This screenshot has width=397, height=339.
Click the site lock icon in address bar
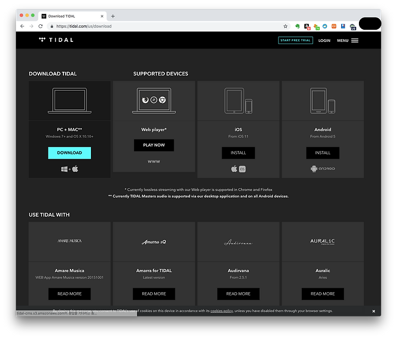click(52, 26)
